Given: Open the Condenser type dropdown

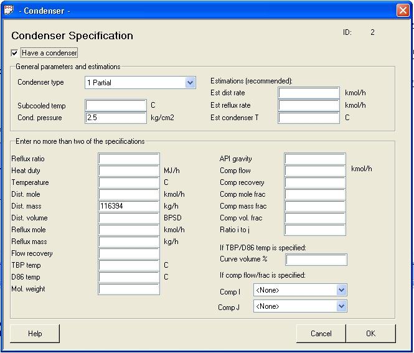Looking at the screenshot, I should [190, 83].
